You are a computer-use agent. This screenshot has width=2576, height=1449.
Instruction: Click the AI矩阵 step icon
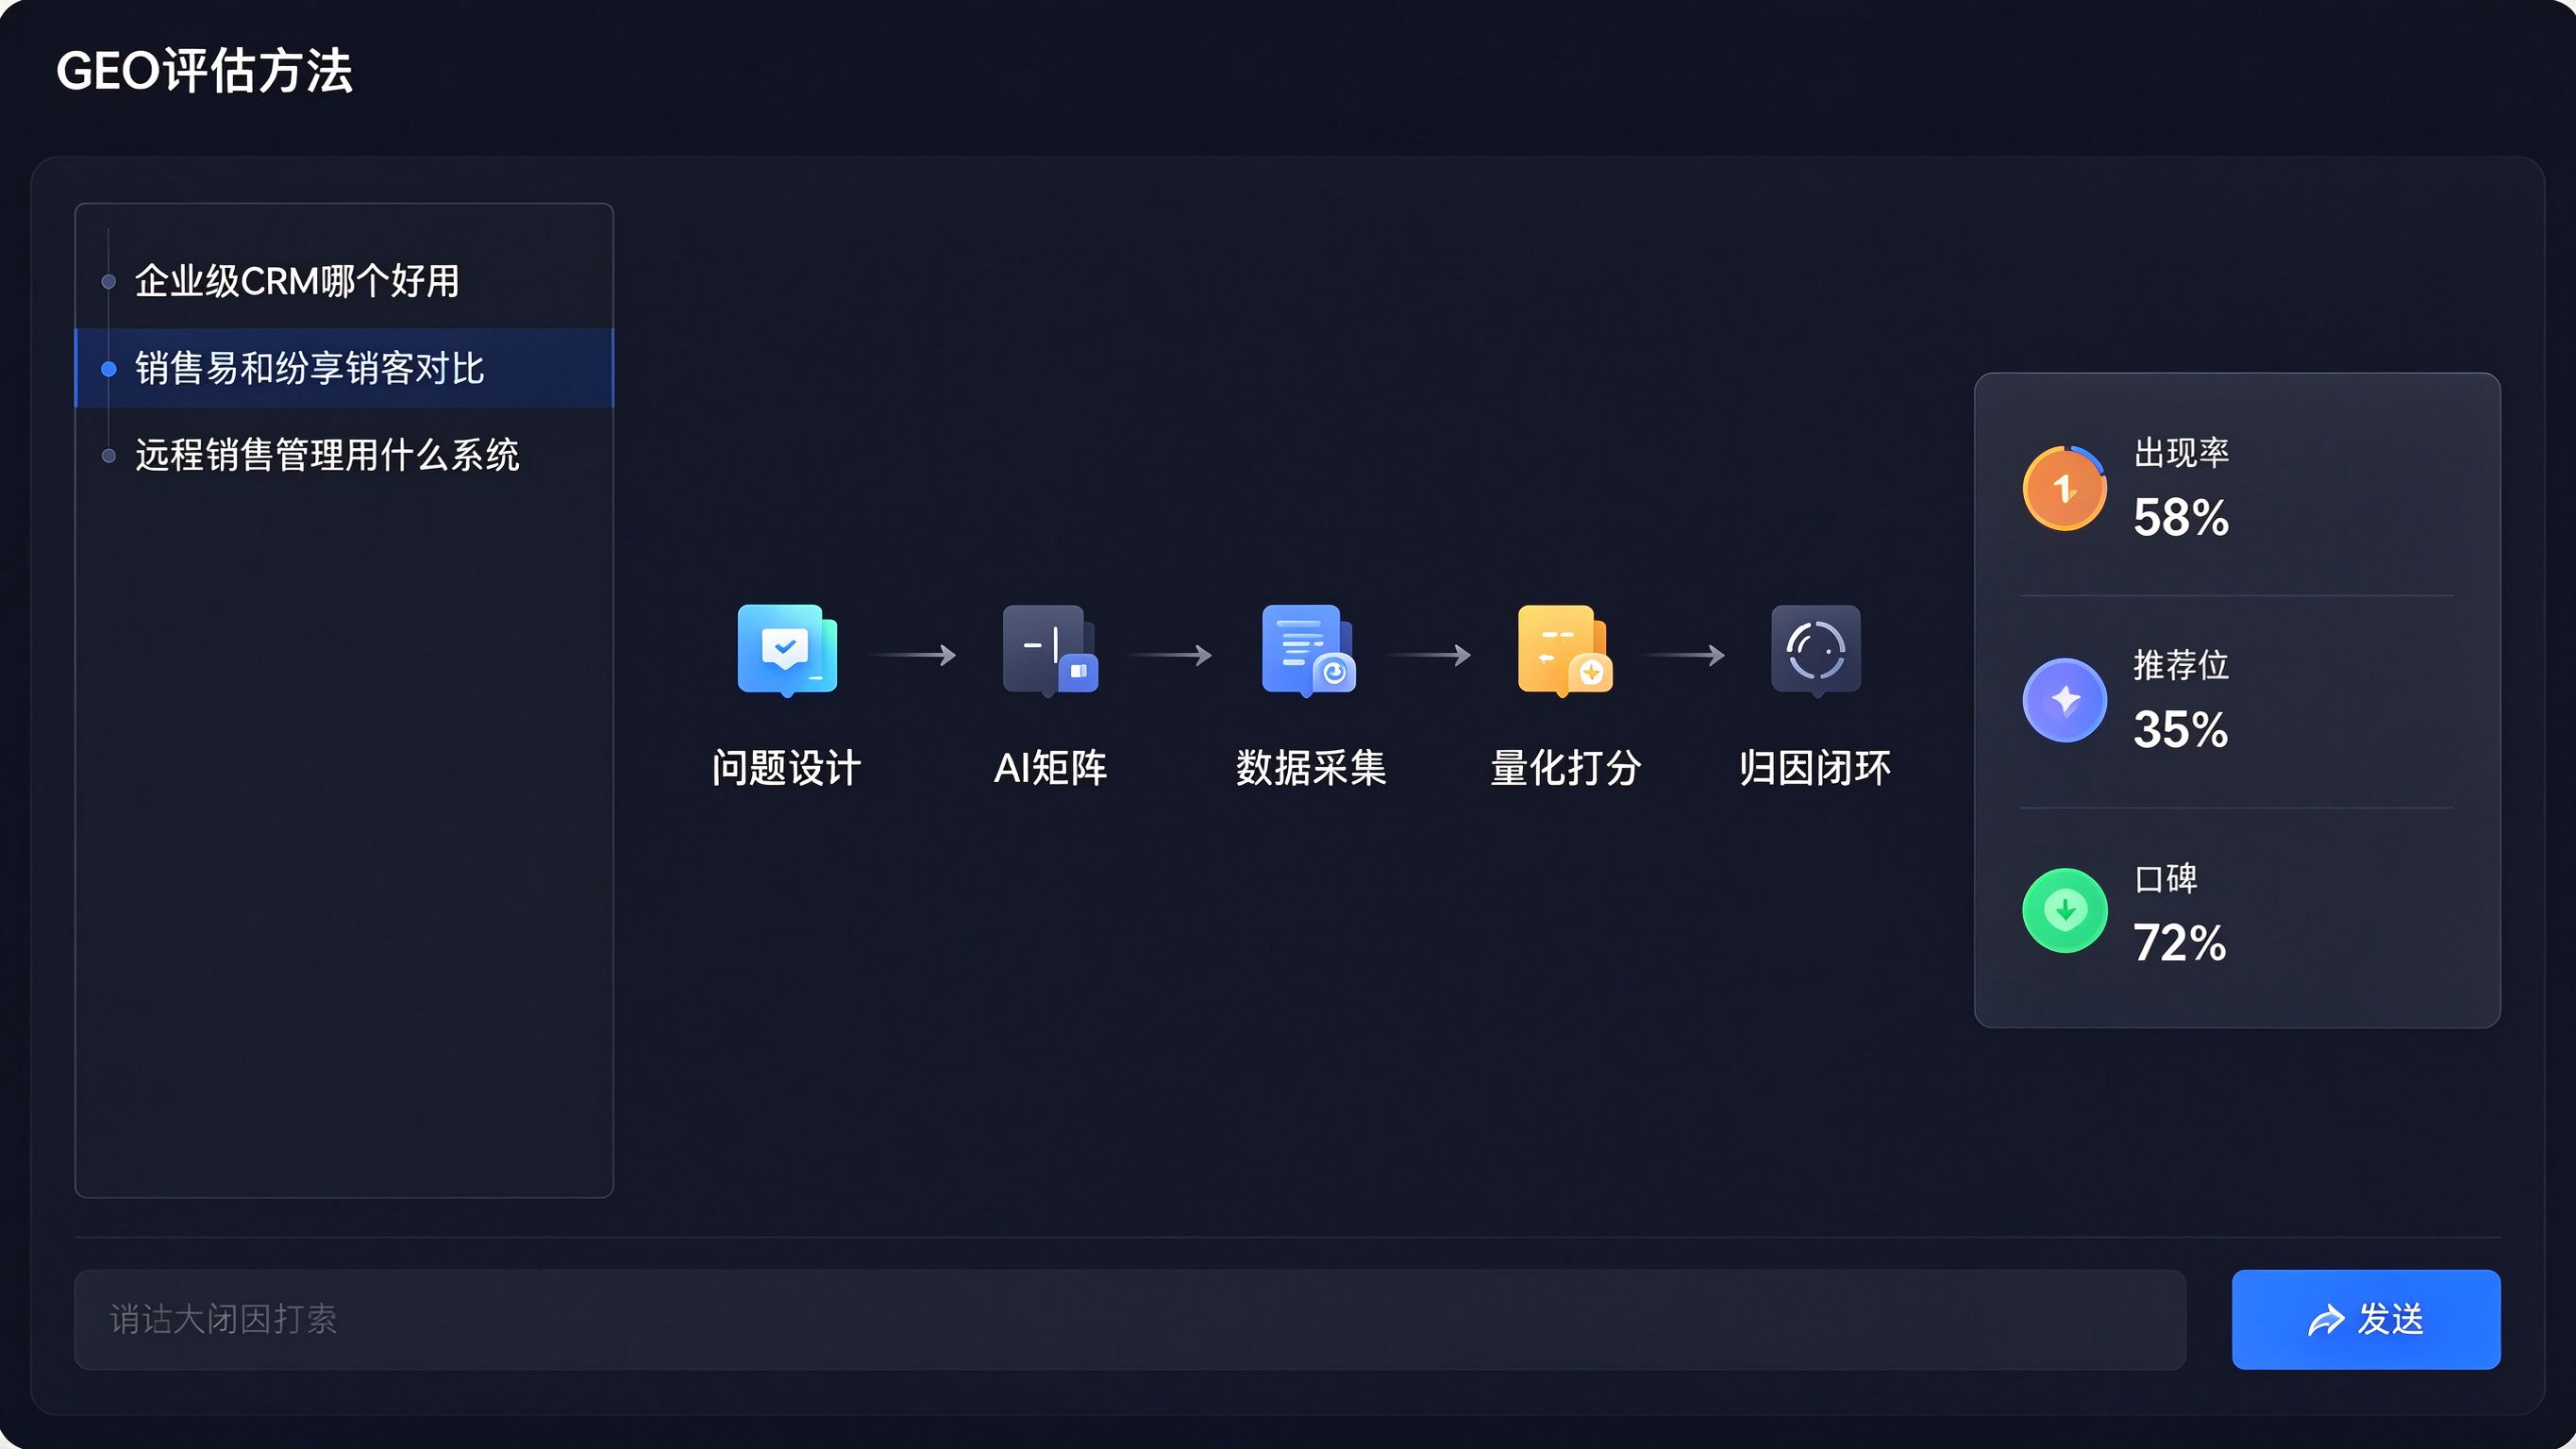pyautogui.click(x=1050, y=650)
